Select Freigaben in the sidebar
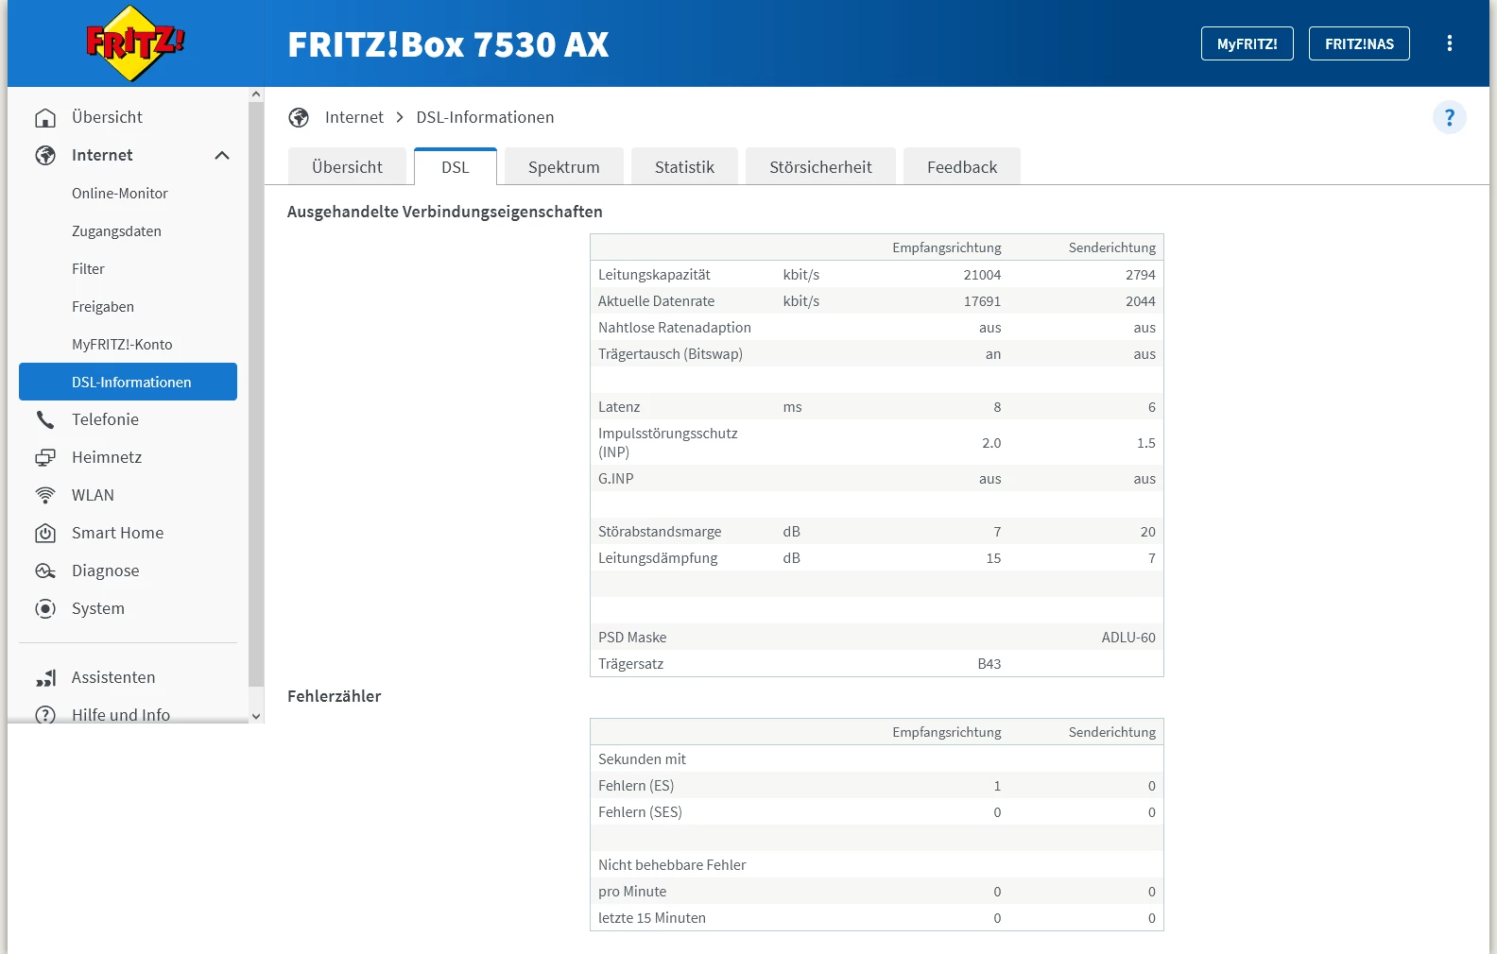Image resolution: width=1497 pixels, height=954 pixels. (103, 306)
